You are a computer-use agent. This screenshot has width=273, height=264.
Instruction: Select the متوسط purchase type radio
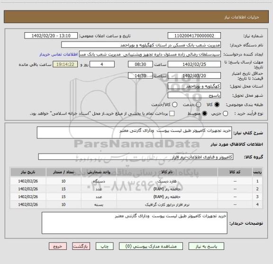tap(204, 114)
